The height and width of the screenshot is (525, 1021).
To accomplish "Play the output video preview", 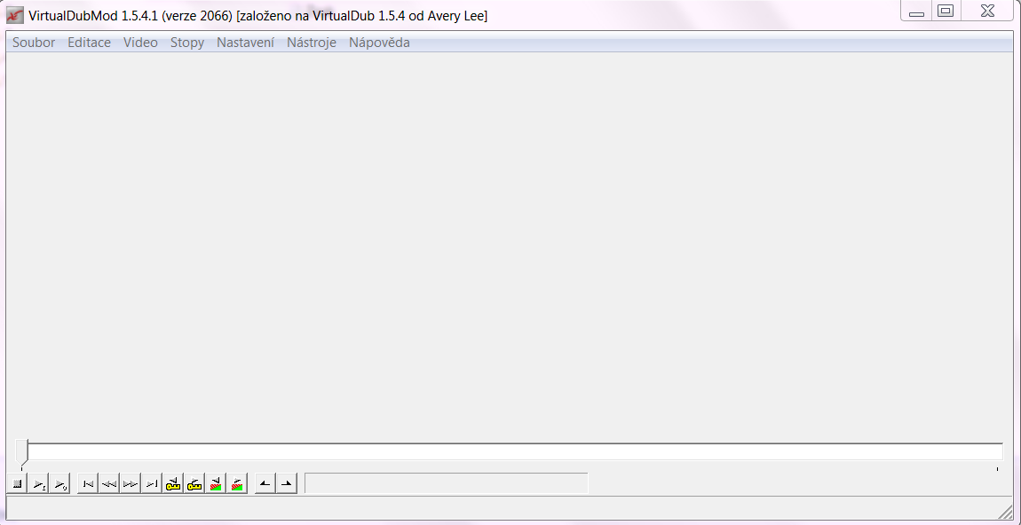I will 59,484.
